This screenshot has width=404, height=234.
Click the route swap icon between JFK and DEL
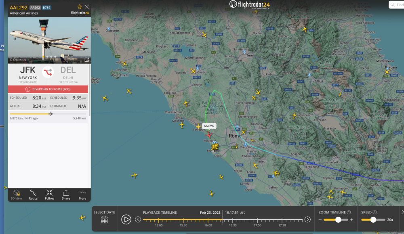48,72
